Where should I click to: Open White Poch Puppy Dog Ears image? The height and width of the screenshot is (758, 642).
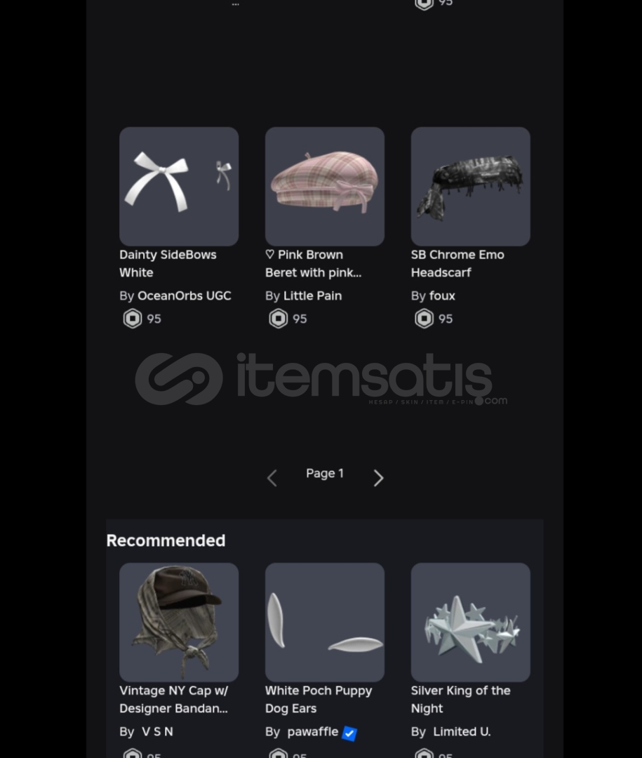pyautogui.click(x=325, y=622)
